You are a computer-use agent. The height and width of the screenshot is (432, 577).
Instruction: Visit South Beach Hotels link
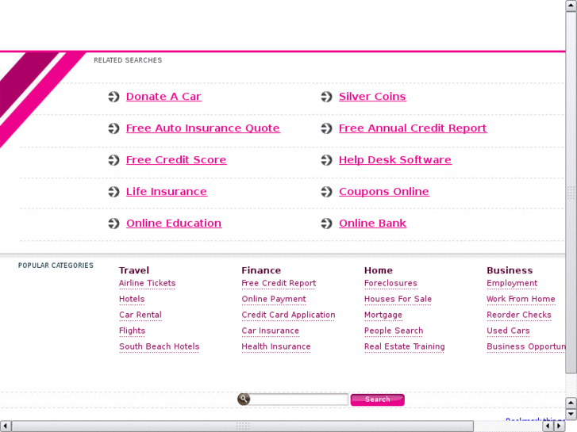(x=159, y=346)
